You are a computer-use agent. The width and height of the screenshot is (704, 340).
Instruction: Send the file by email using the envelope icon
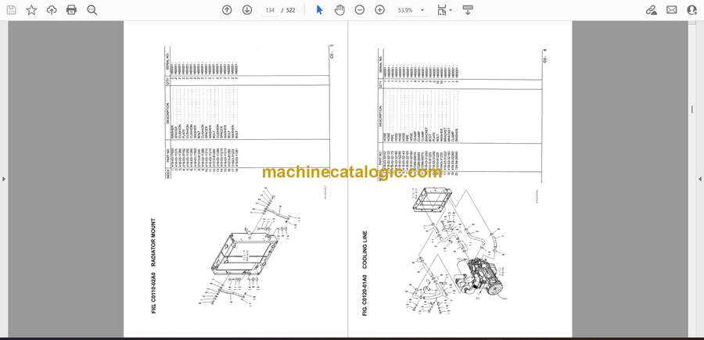pos(672,10)
